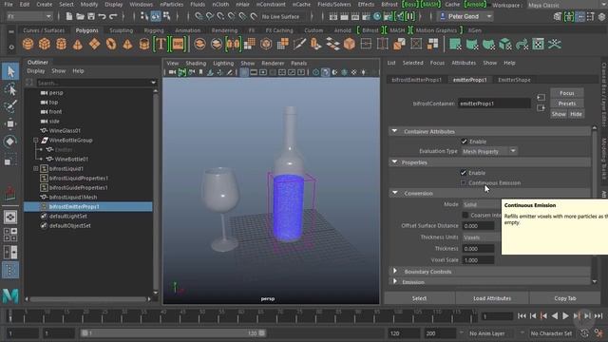Click the Open Scene folder icon
The width and height of the screenshot is (608, 342).
pyautogui.click(x=80, y=16)
